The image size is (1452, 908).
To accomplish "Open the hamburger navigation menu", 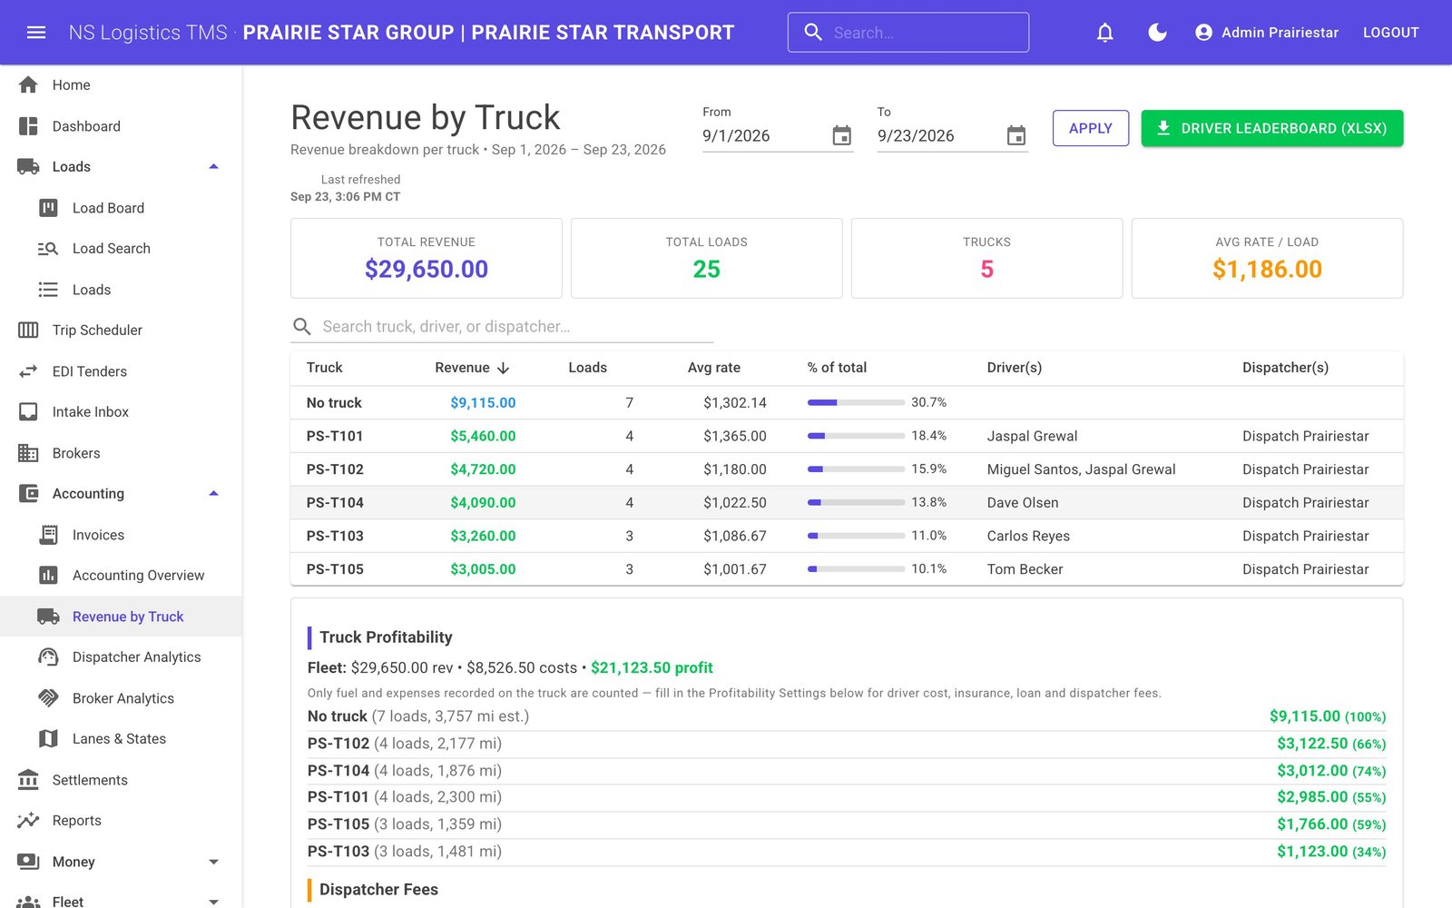I will (x=36, y=33).
